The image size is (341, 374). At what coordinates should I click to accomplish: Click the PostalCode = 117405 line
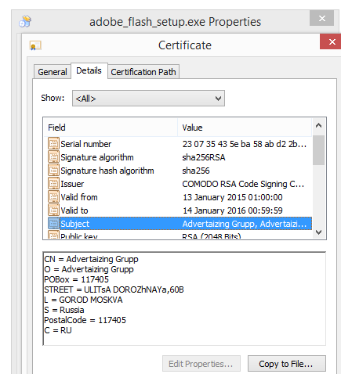(x=85, y=320)
